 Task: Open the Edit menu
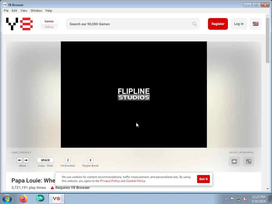[x=14, y=11]
